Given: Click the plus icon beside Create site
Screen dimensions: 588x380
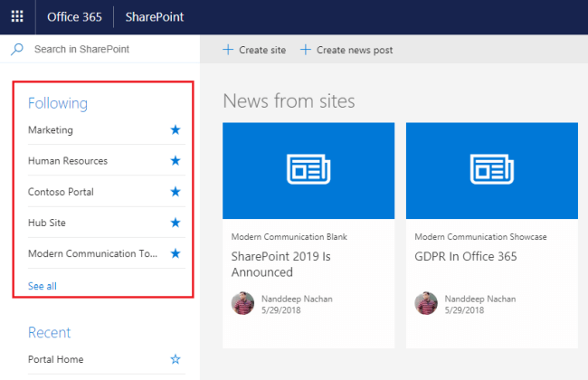Looking at the screenshot, I should click(x=228, y=50).
